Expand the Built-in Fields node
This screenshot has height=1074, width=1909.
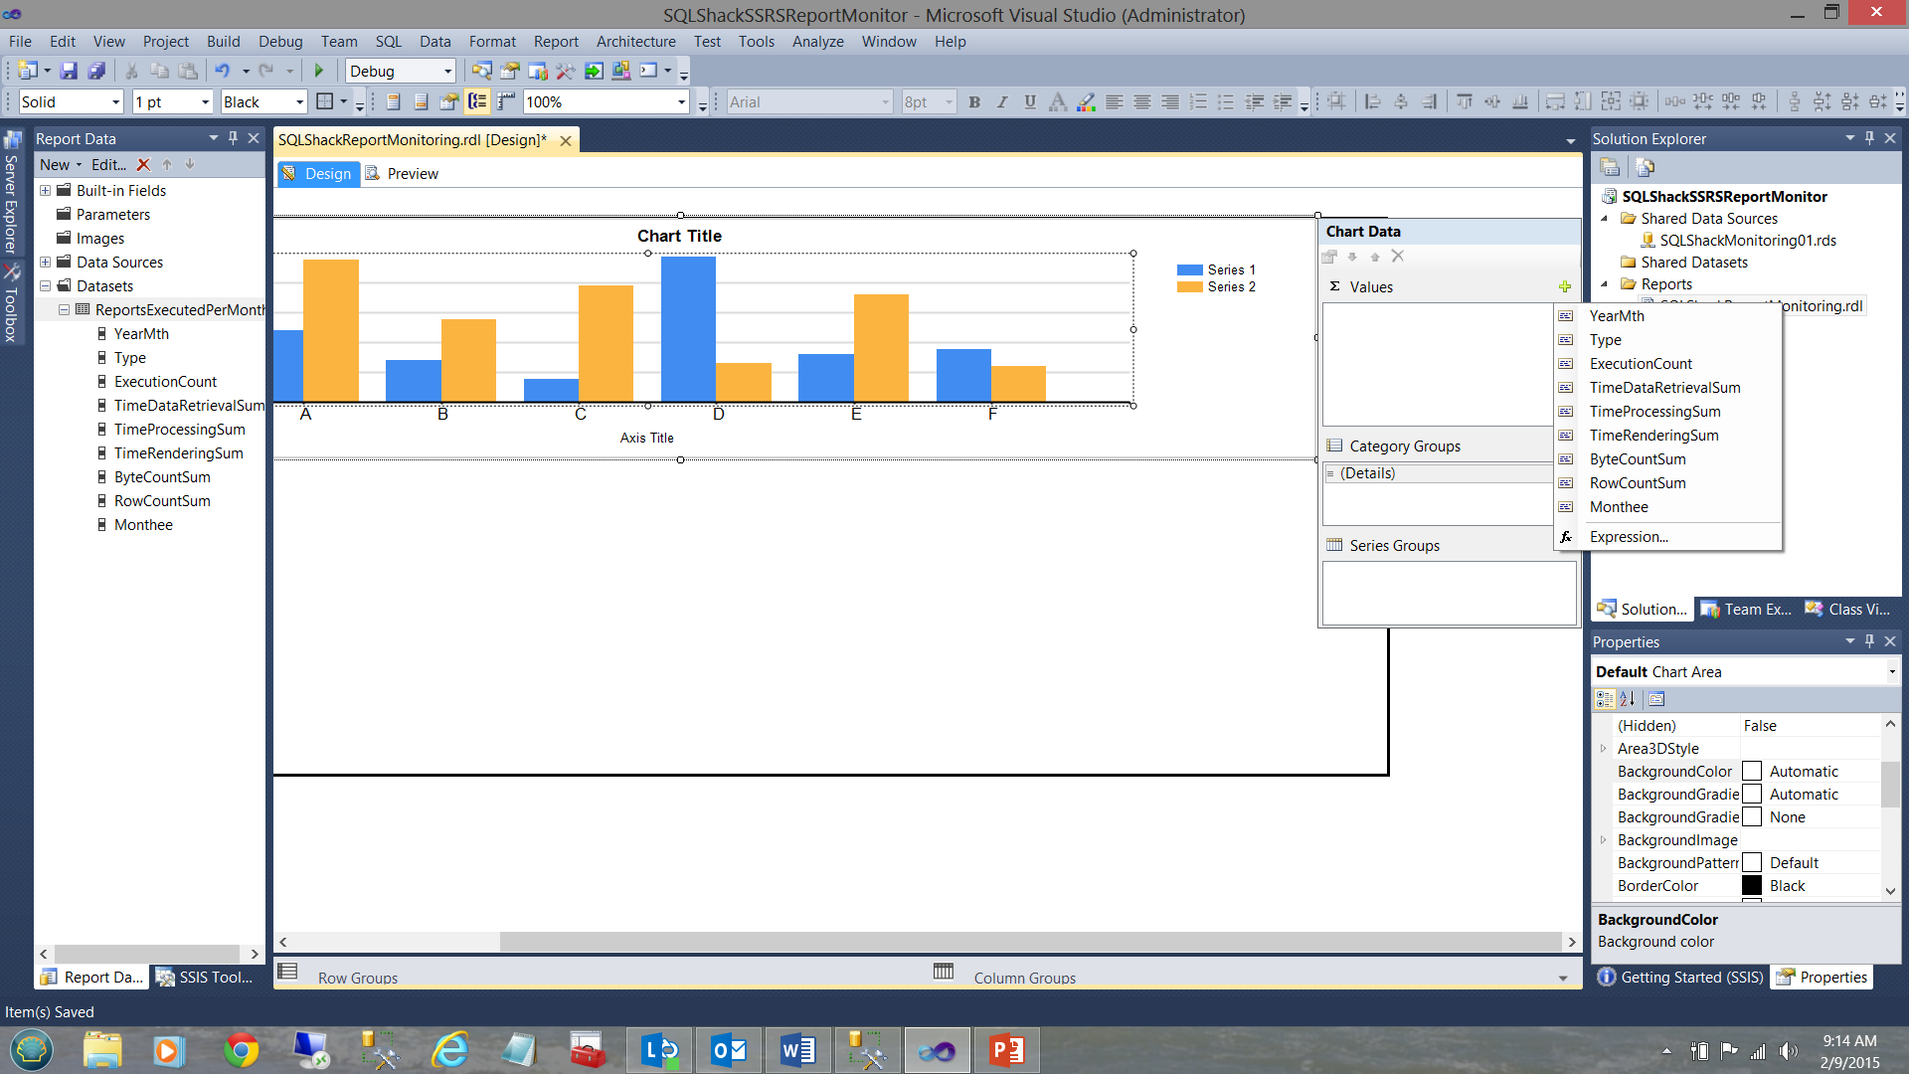(x=45, y=190)
